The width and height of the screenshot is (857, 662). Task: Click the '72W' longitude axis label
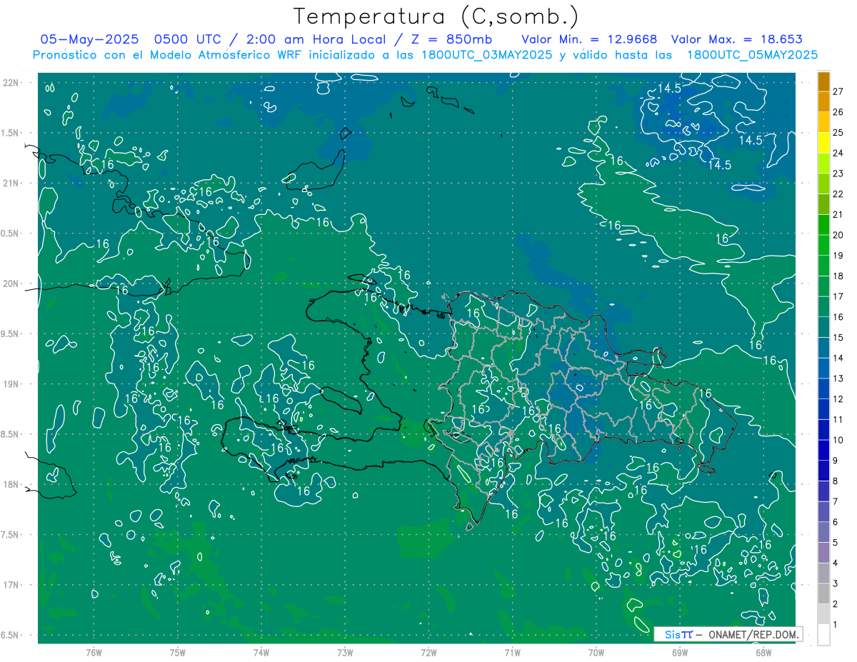(x=428, y=652)
